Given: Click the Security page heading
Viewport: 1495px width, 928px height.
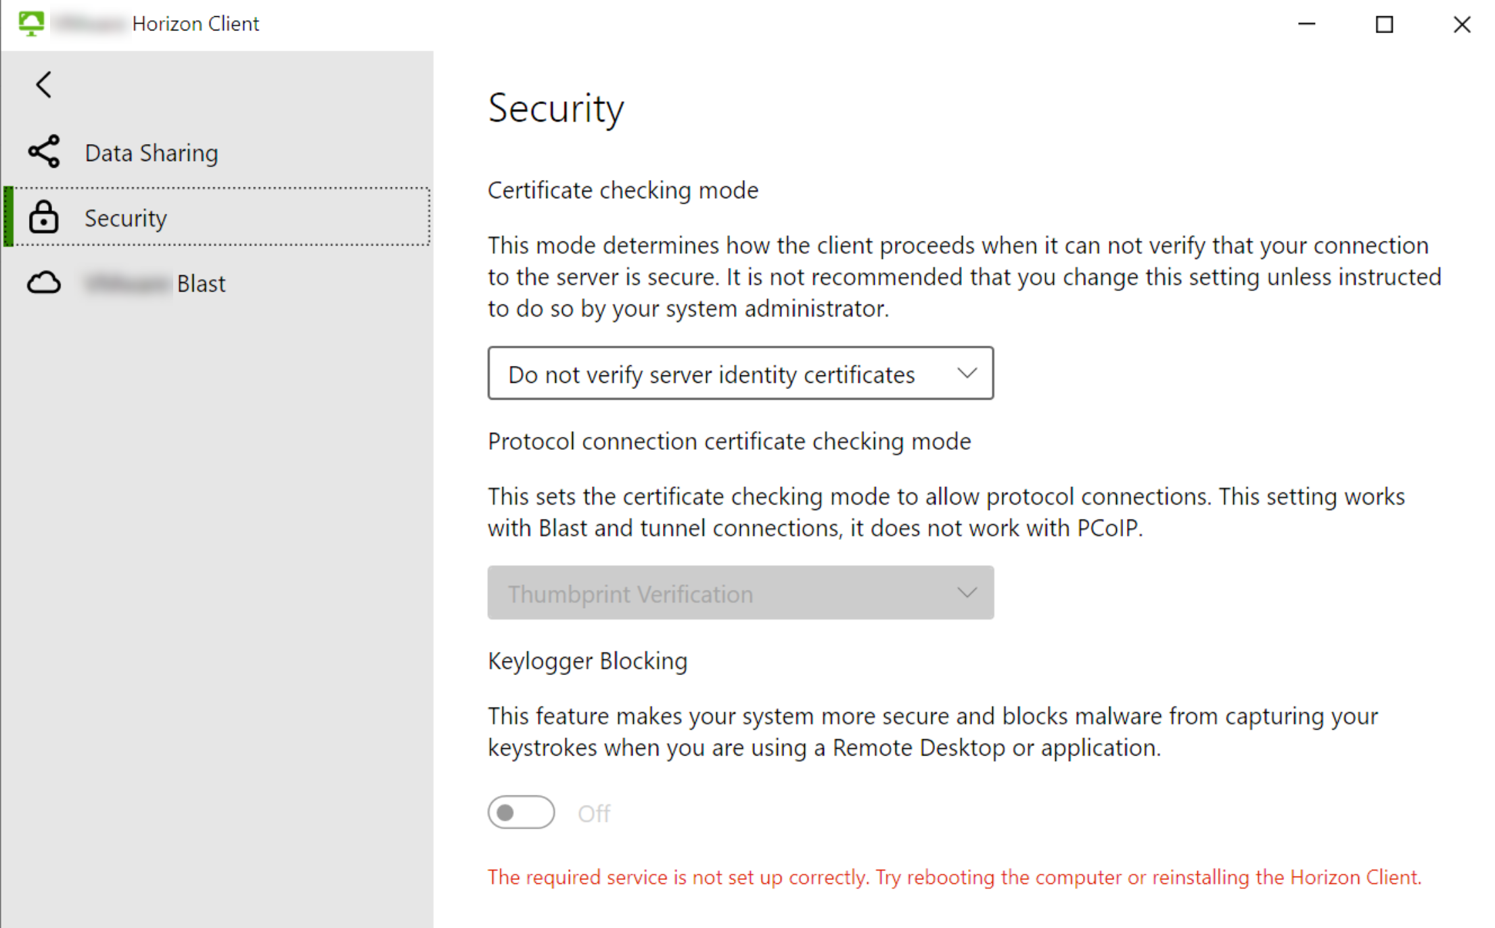Looking at the screenshot, I should pos(556,108).
